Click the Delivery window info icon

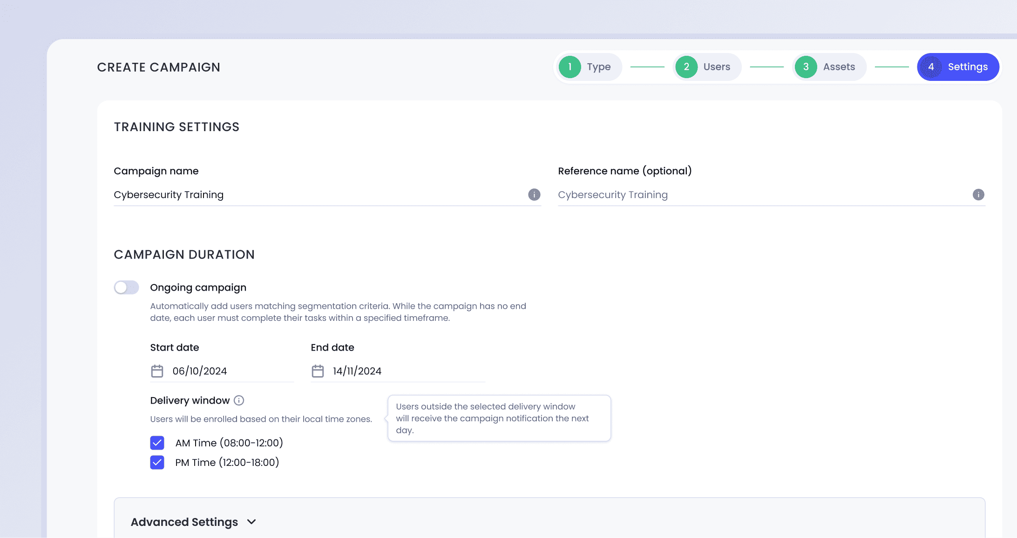239,400
